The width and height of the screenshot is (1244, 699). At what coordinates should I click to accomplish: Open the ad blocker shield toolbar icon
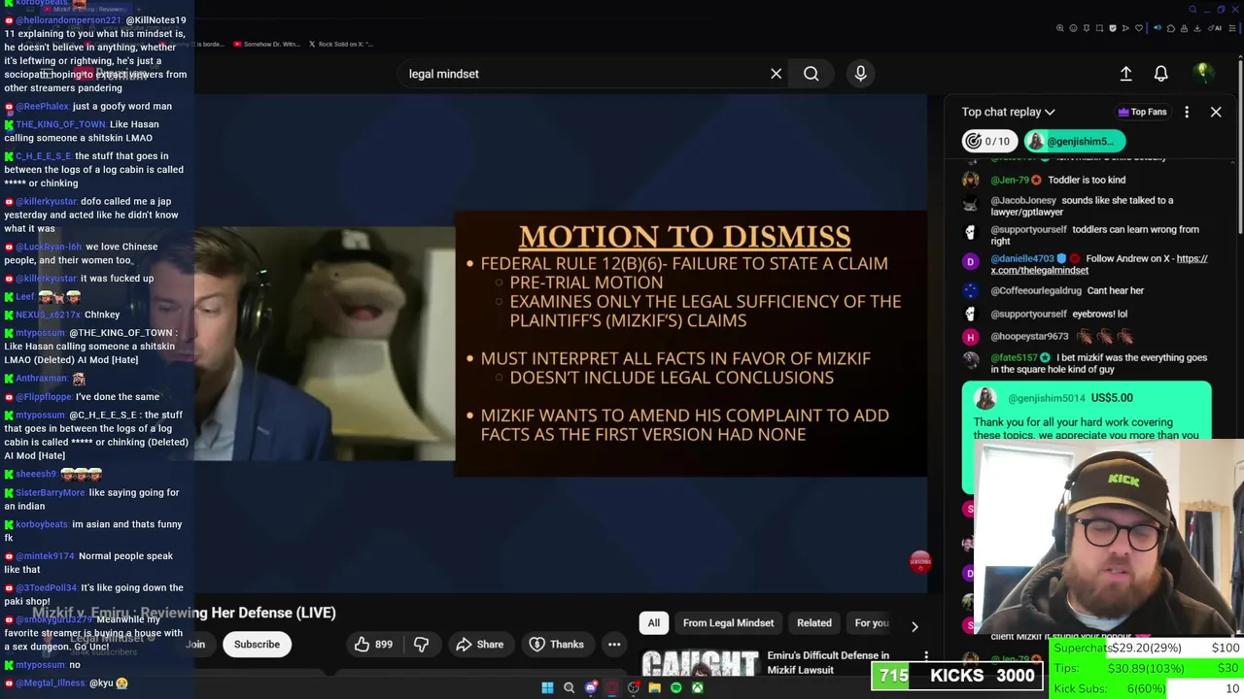1113,28
